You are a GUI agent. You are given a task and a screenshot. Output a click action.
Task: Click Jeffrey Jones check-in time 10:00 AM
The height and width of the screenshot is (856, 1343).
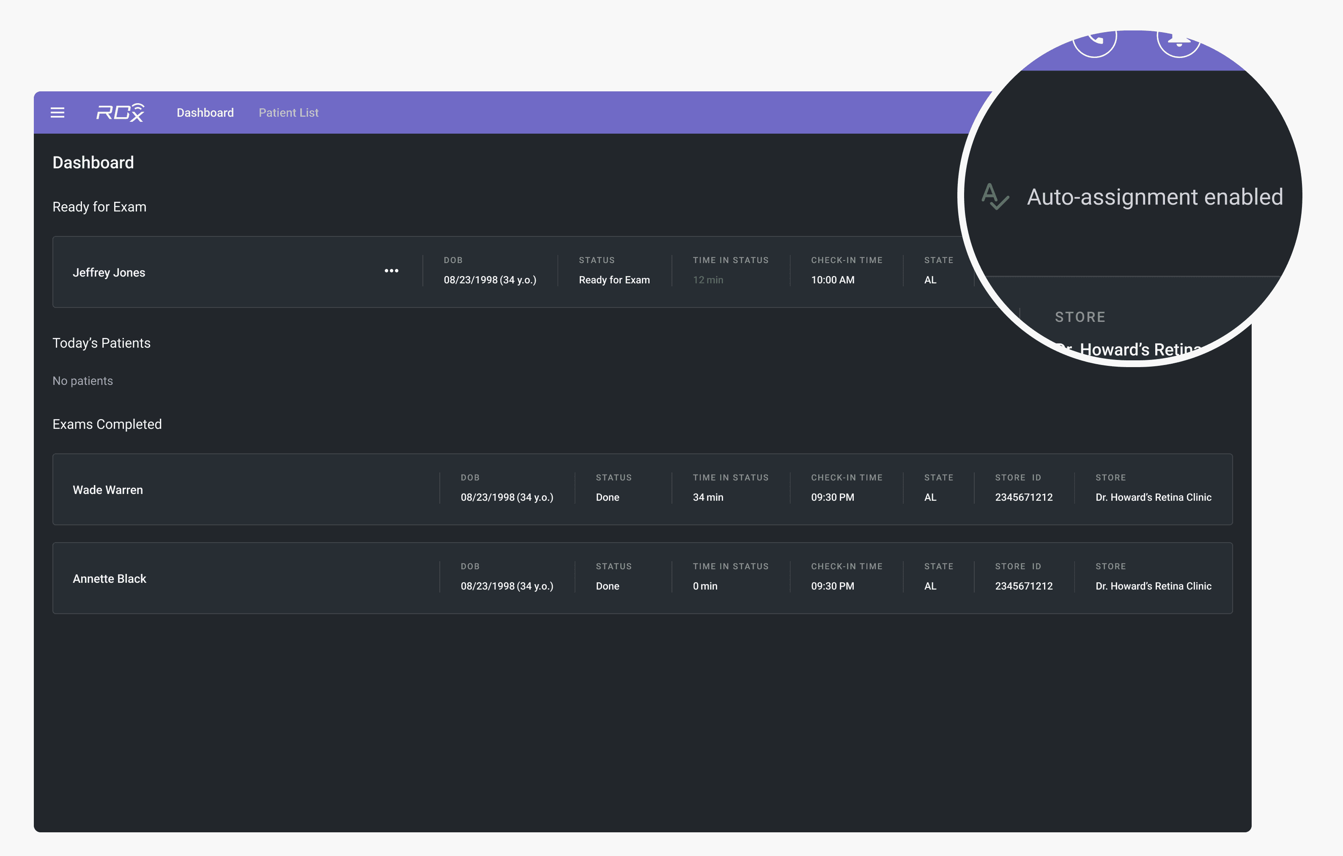point(832,280)
